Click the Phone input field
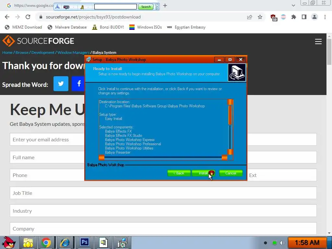 pos(47,175)
